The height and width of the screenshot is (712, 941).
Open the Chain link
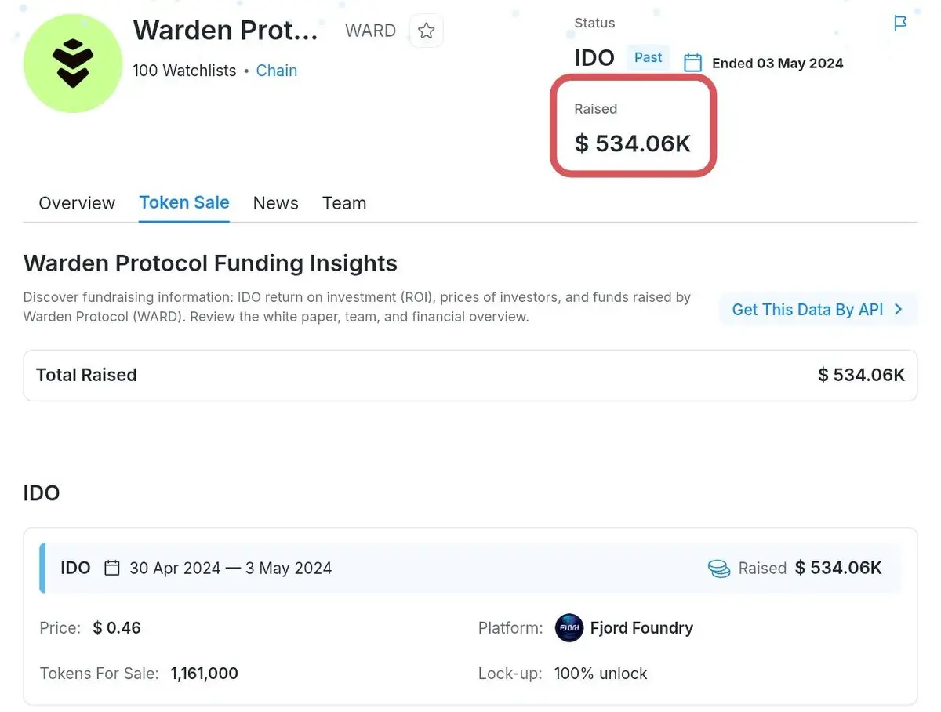tap(277, 71)
